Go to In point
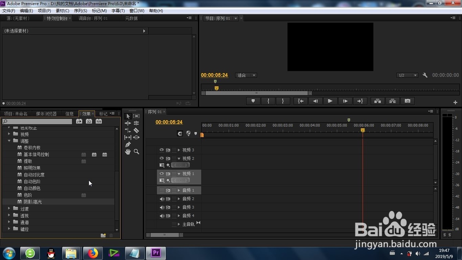This screenshot has width=462, height=260. [x=301, y=101]
